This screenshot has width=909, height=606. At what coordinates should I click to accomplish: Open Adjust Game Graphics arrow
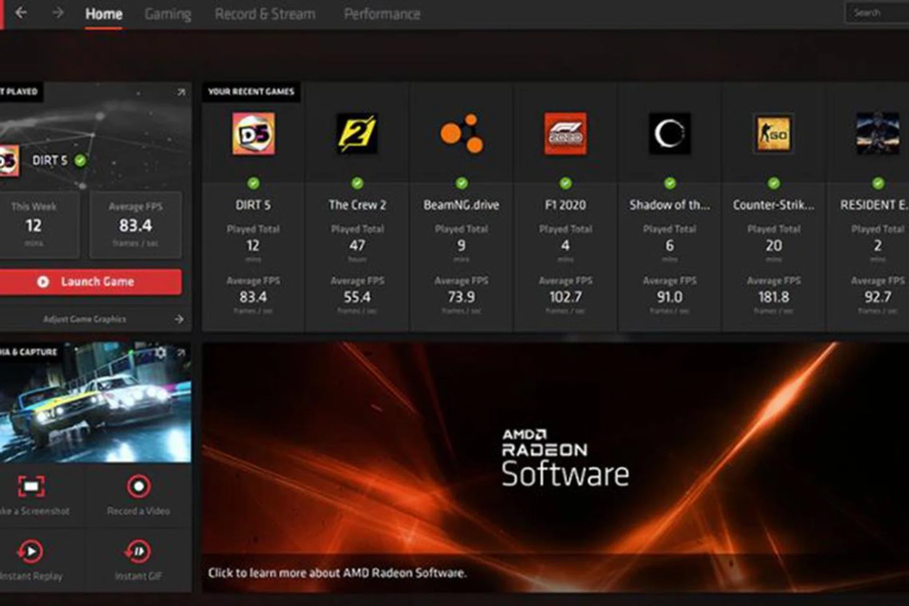click(179, 319)
